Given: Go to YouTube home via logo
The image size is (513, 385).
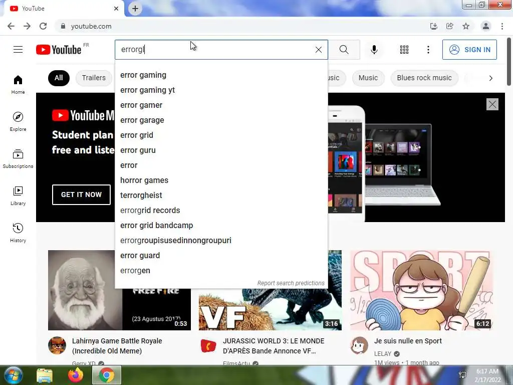Looking at the screenshot, I should (59, 50).
